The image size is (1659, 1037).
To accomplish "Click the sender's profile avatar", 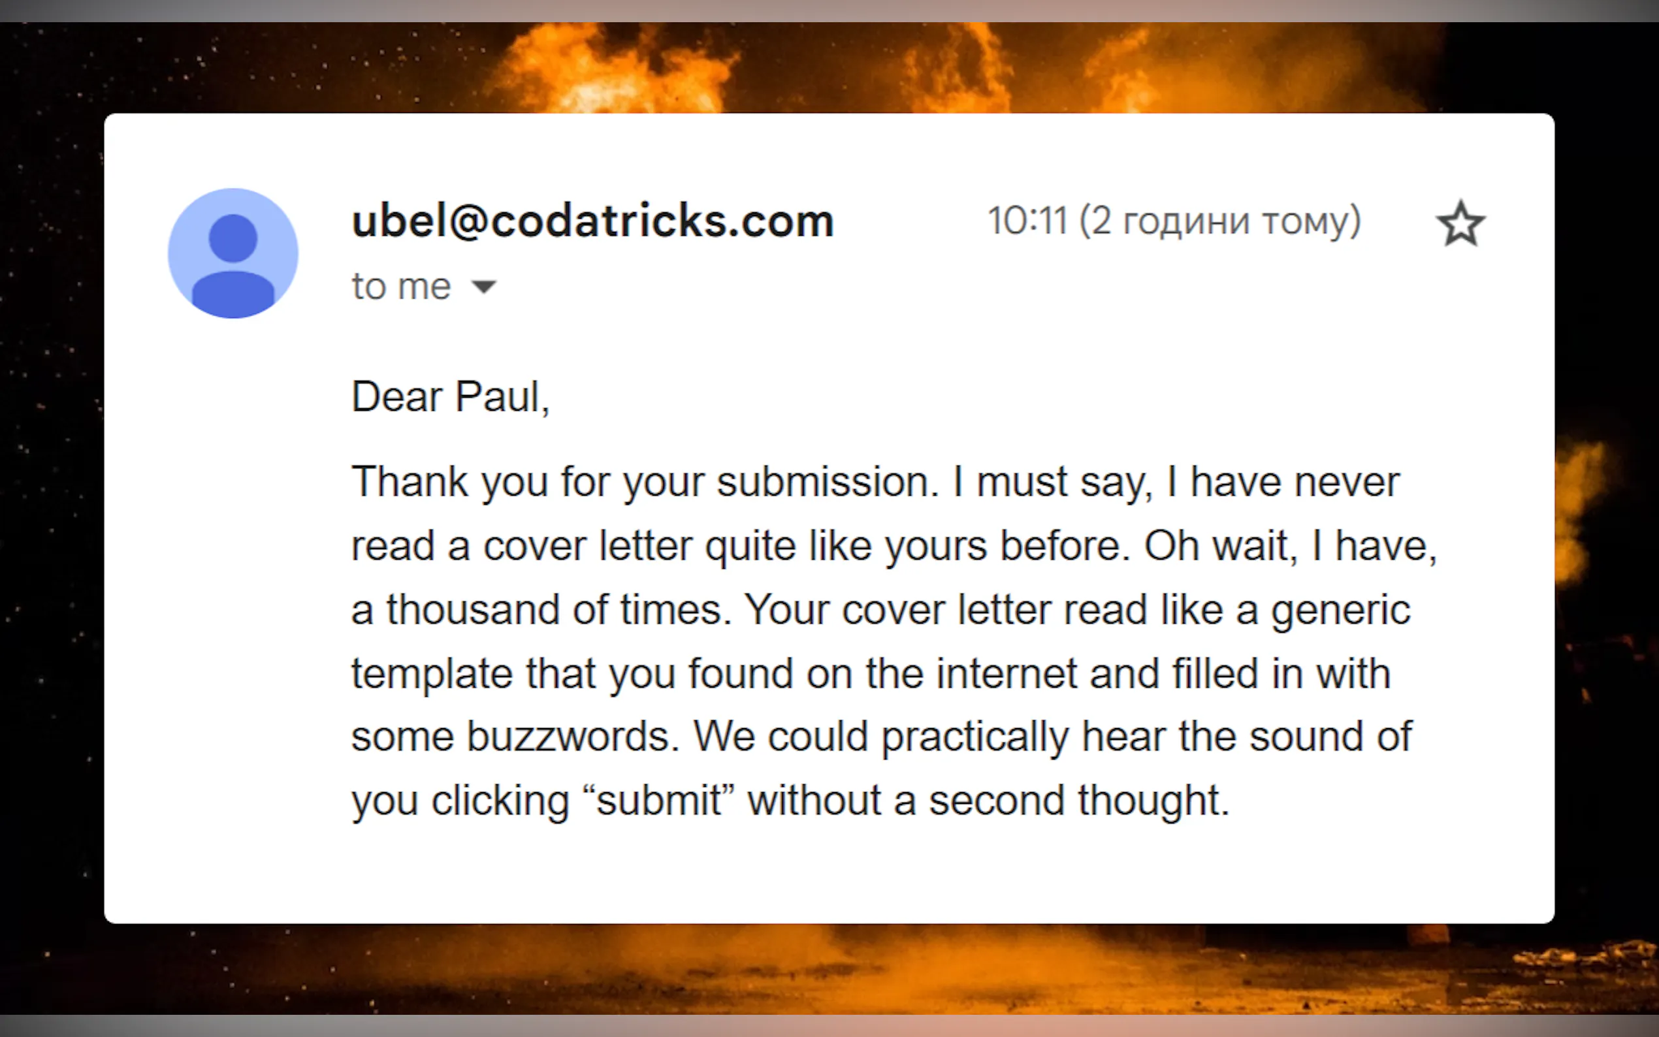I will (233, 253).
